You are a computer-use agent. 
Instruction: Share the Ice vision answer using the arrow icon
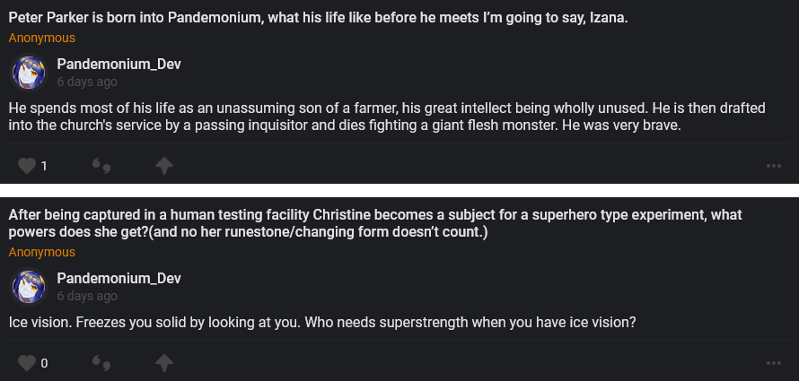point(163,363)
